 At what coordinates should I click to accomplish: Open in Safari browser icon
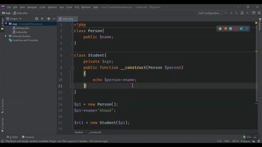[x=230, y=29]
